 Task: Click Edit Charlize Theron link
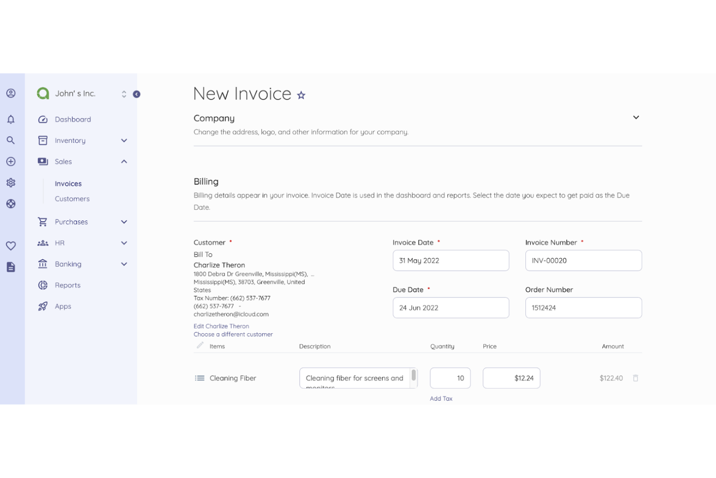(x=221, y=326)
